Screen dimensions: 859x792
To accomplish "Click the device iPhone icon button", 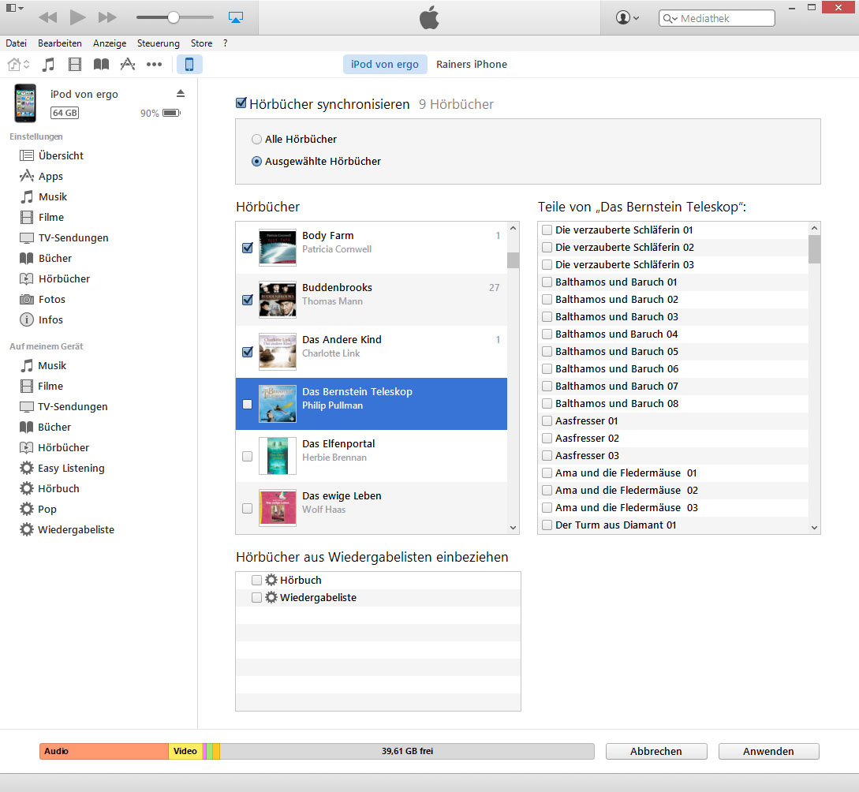I will point(189,65).
